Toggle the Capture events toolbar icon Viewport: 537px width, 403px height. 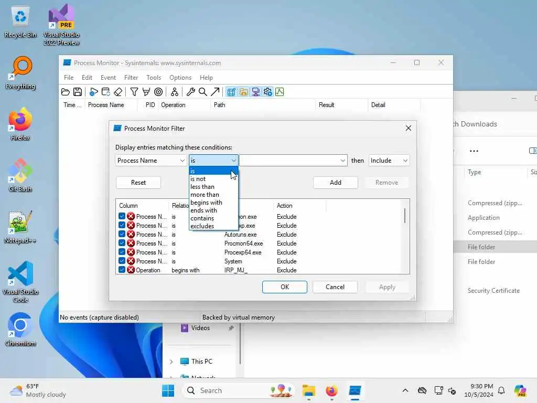tap(93, 92)
